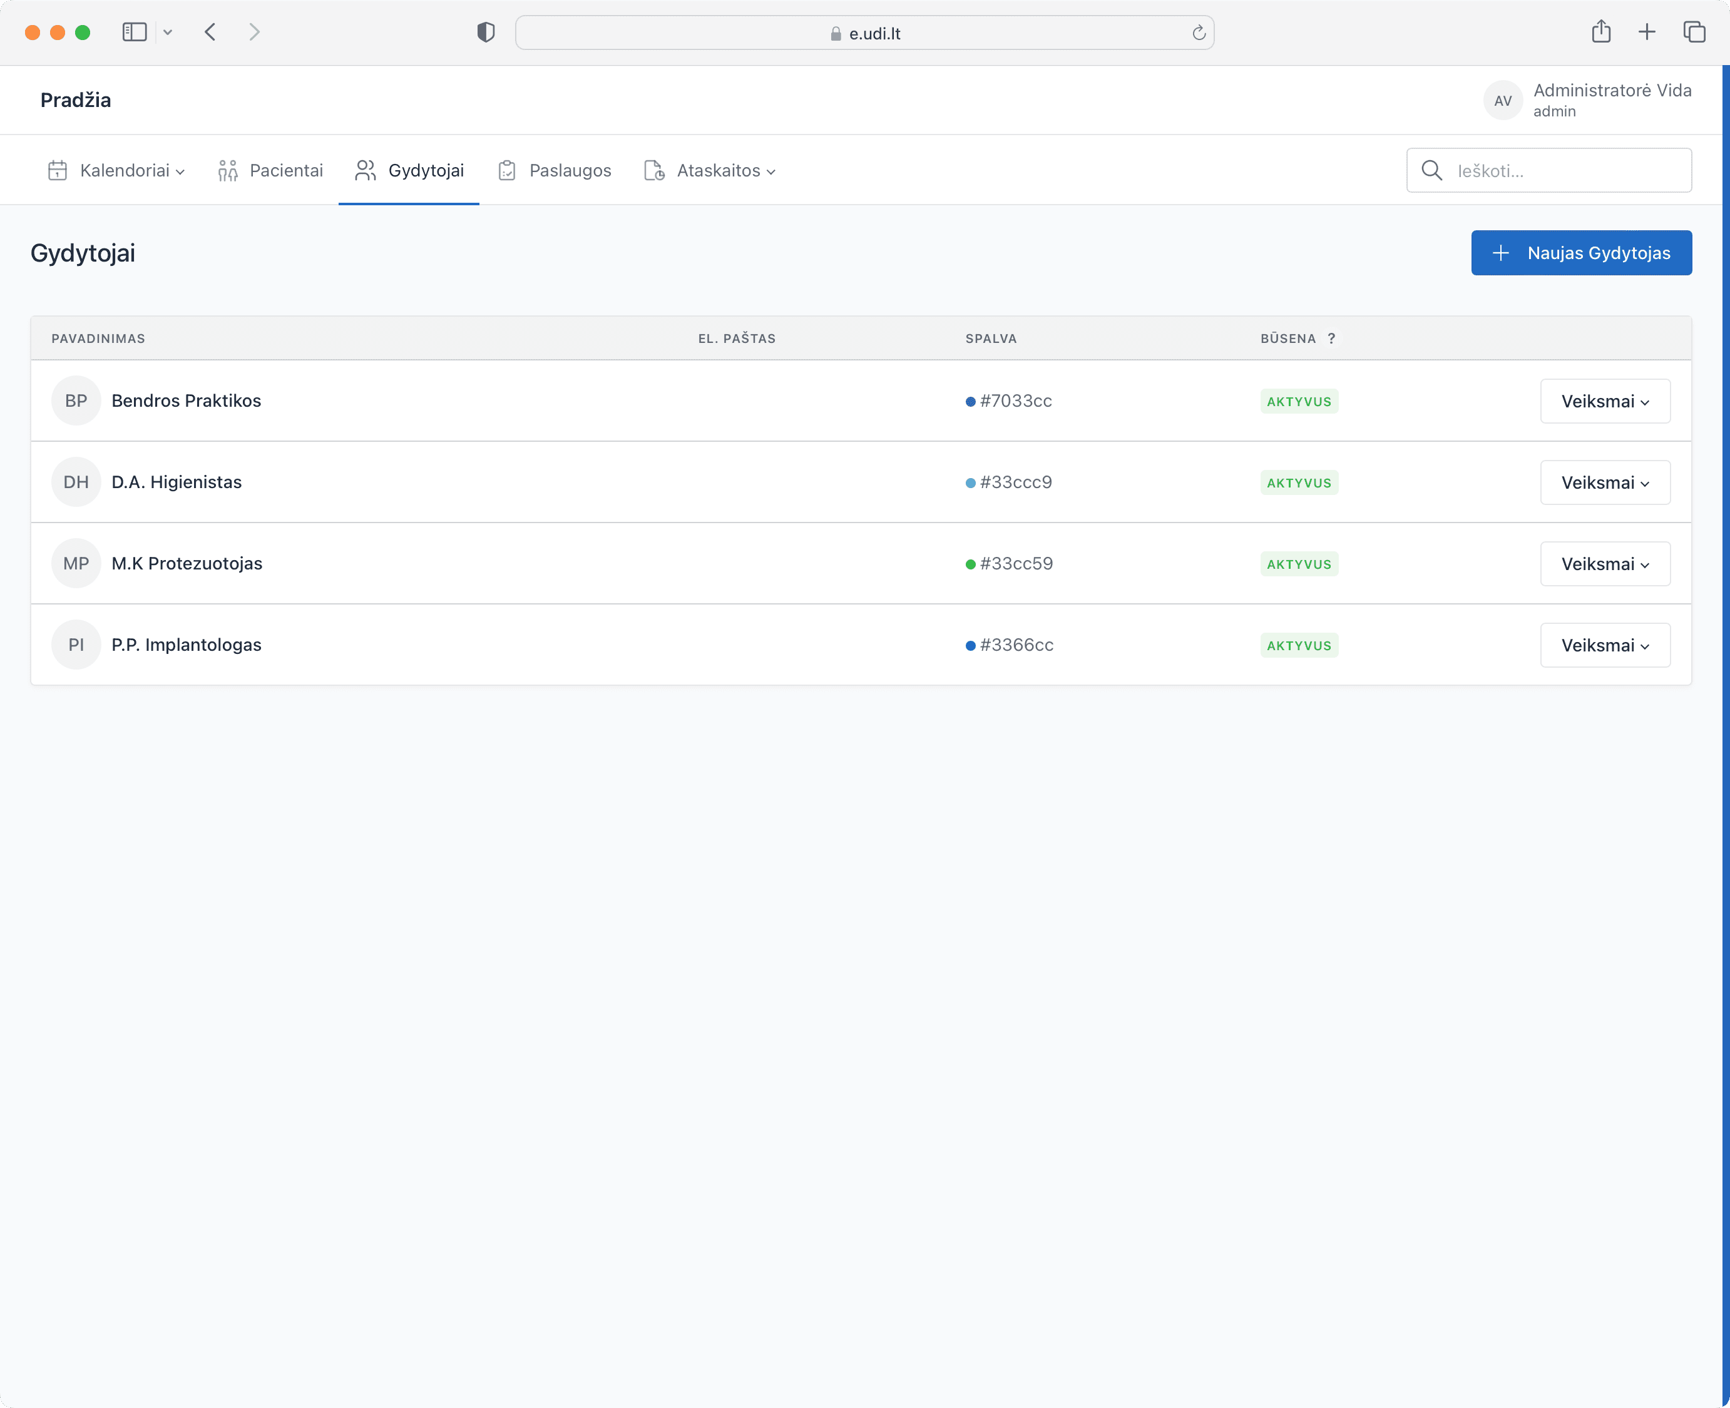The width and height of the screenshot is (1730, 1408).
Task: Click the PAVADINIMAS column header
Action: 98,338
